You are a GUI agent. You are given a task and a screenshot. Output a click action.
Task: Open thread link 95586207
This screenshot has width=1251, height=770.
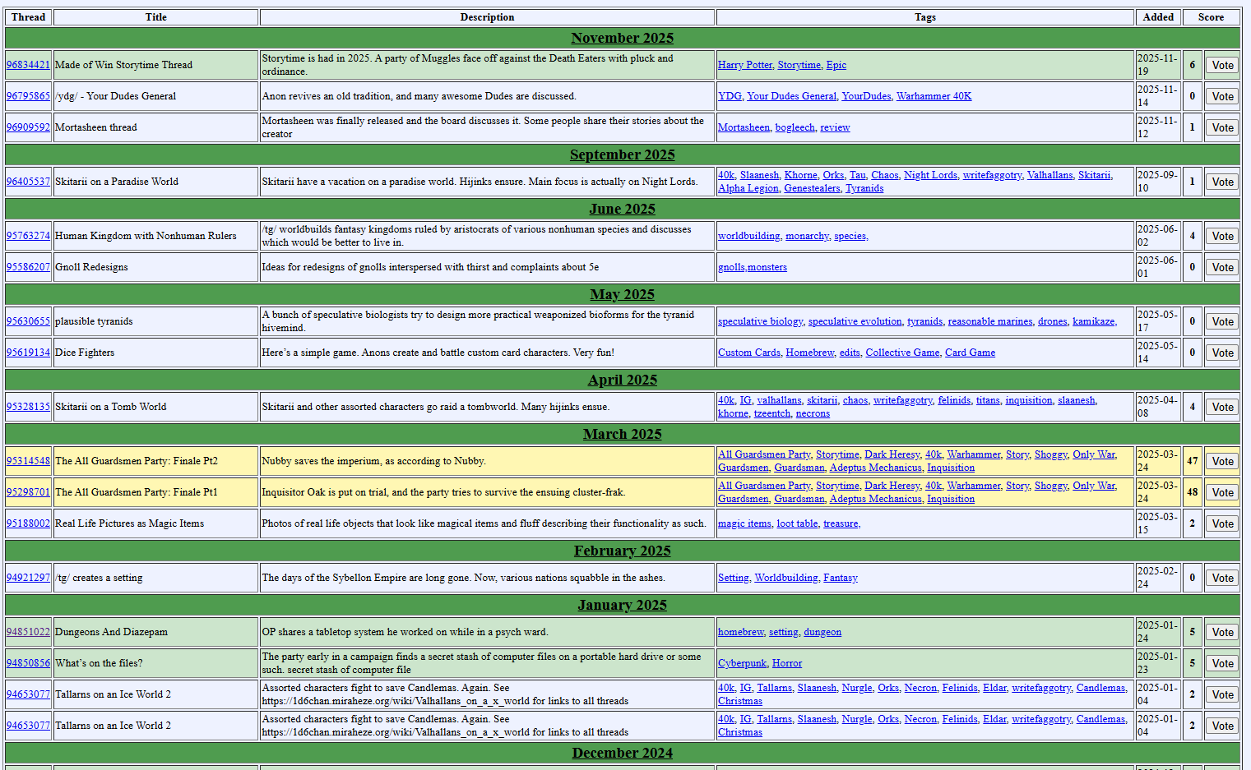(x=28, y=267)
